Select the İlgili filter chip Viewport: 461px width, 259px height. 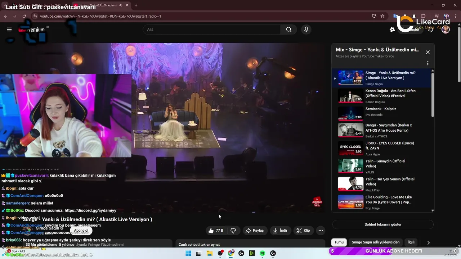click(411, 242)
